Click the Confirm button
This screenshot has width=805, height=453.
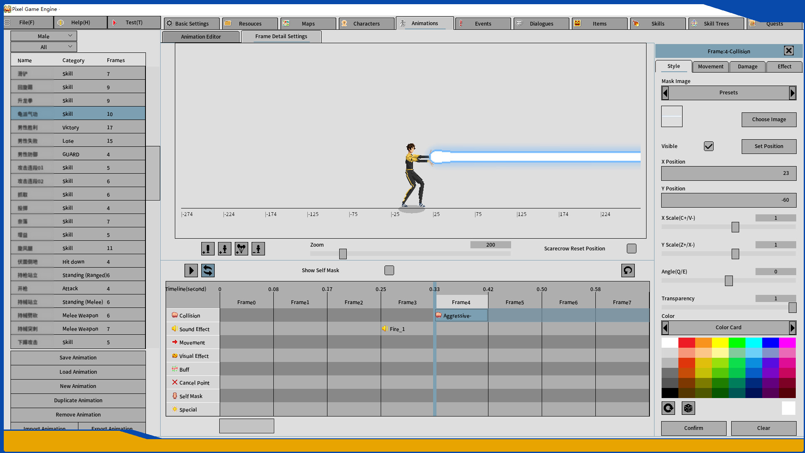[x=693, y=428]
